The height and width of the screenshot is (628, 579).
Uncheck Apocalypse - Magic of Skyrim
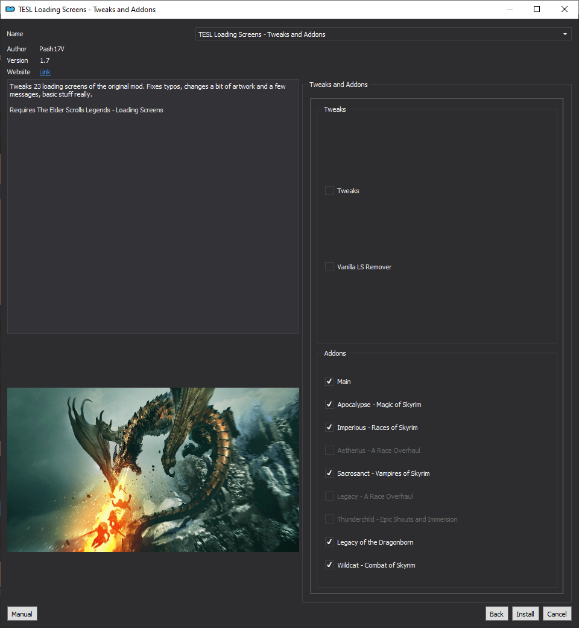(x=329, y=405)
